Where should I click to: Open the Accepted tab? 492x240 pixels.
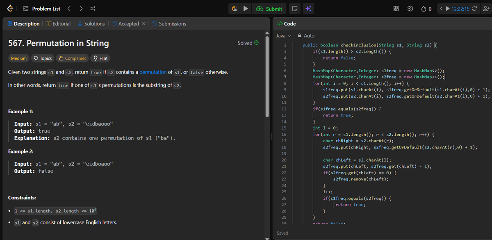pyautogui.click(x=125, y=24)
